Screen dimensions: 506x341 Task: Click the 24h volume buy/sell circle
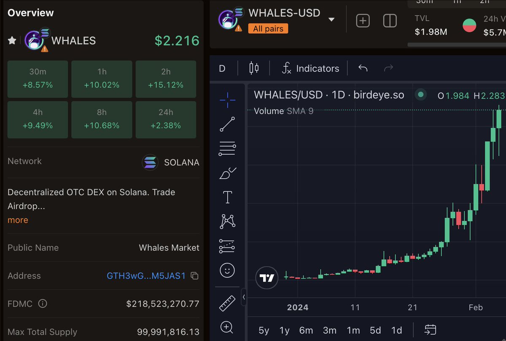point(469,25)
